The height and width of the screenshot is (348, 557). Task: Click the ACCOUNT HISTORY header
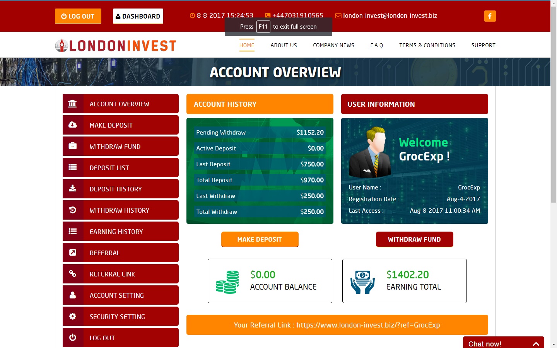pyautogui.click(x=260, y=104)
